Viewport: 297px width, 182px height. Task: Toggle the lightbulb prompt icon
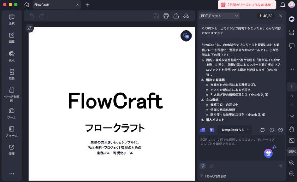tap(203, 166)
